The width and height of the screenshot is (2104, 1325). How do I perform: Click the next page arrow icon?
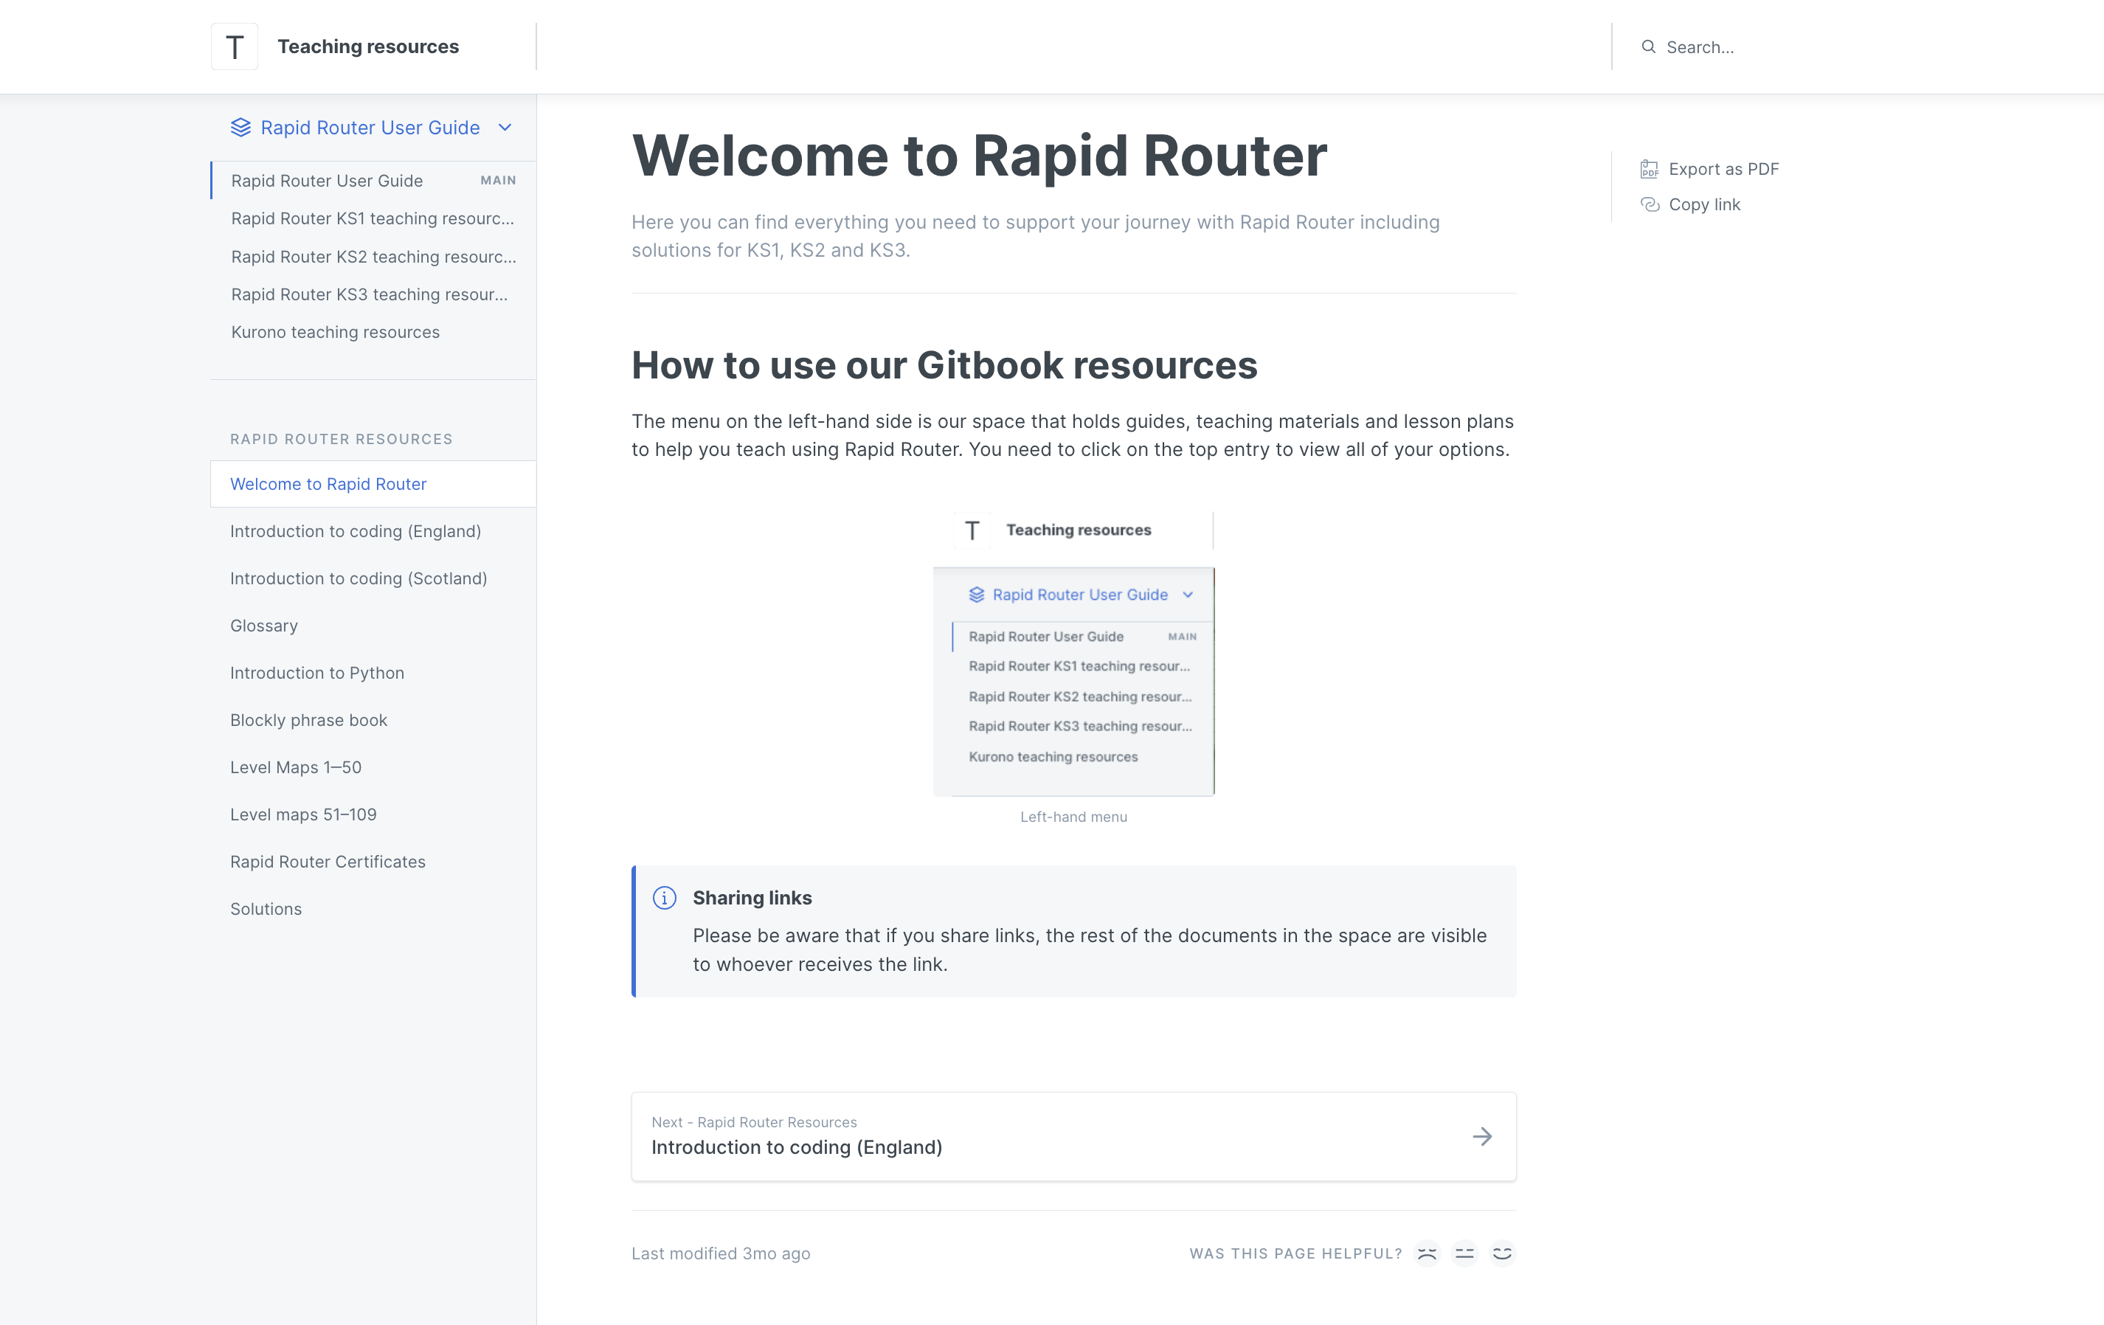[x=1482, y=1136]
